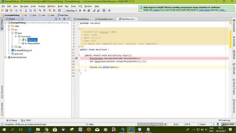Click the Save All toolbar icon
Viewport: 236px width, 133px height.
coord(7,10)
